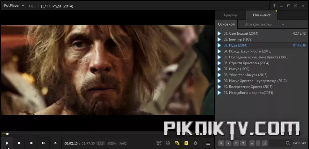Open the PotPlayer main menu dropdown

pos(14,6)
